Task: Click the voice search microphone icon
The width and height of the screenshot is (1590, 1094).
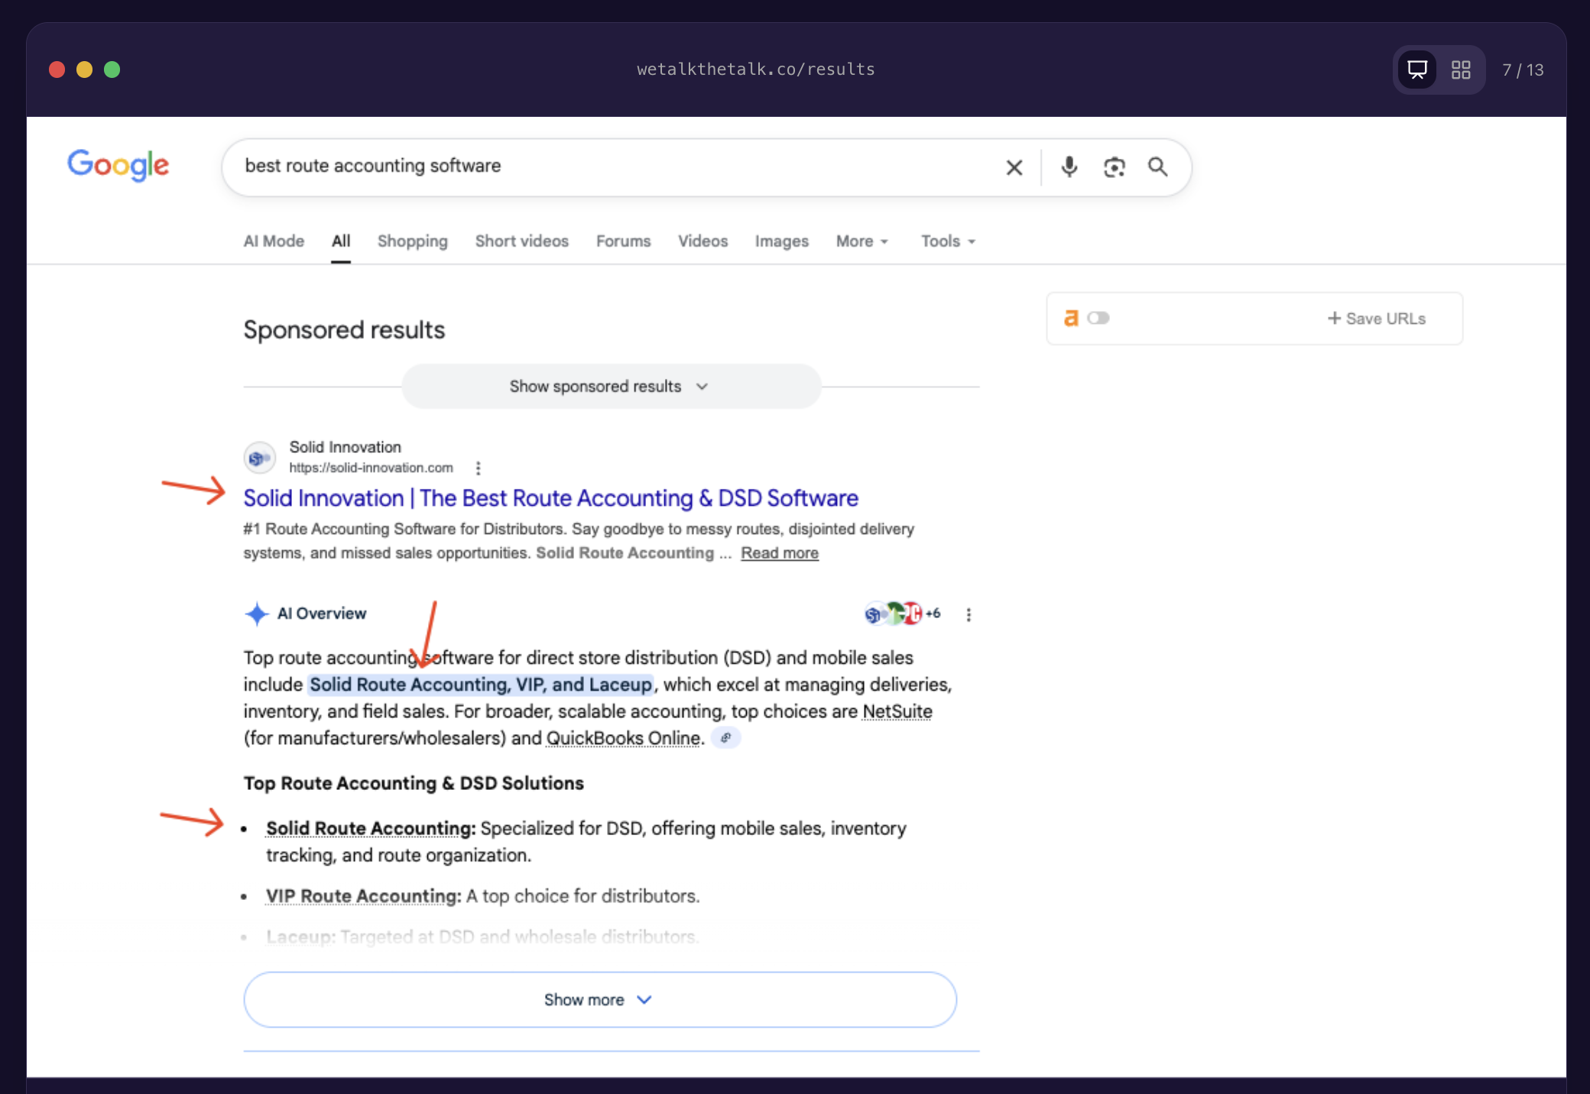Action: pyautogui.click(x=1069, y=167)
